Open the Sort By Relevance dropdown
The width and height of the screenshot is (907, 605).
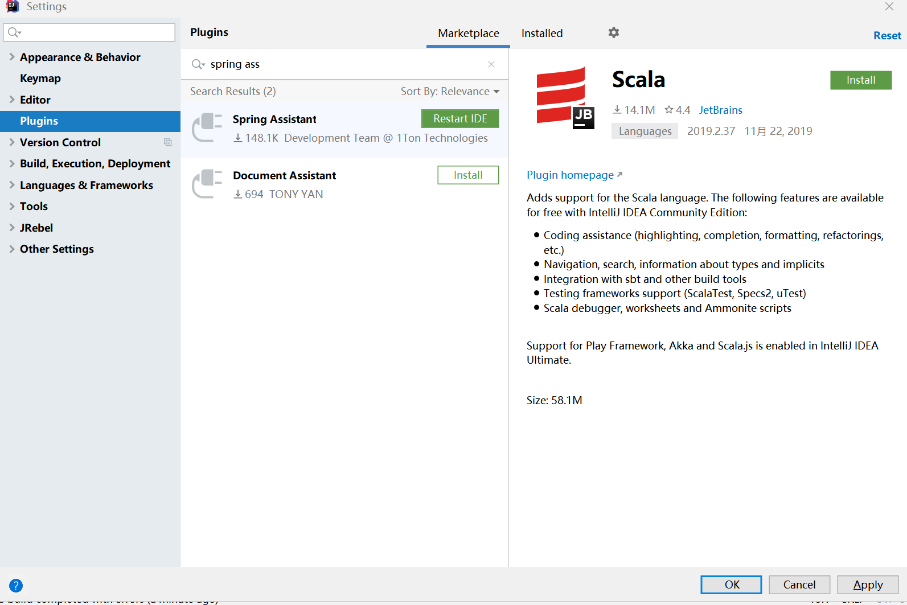point(450,92)
